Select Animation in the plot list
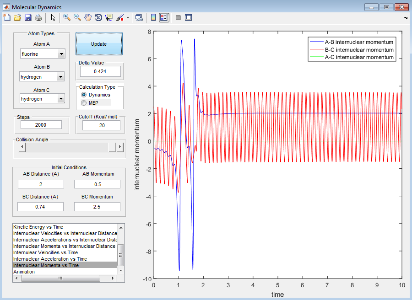 [25, 272]
